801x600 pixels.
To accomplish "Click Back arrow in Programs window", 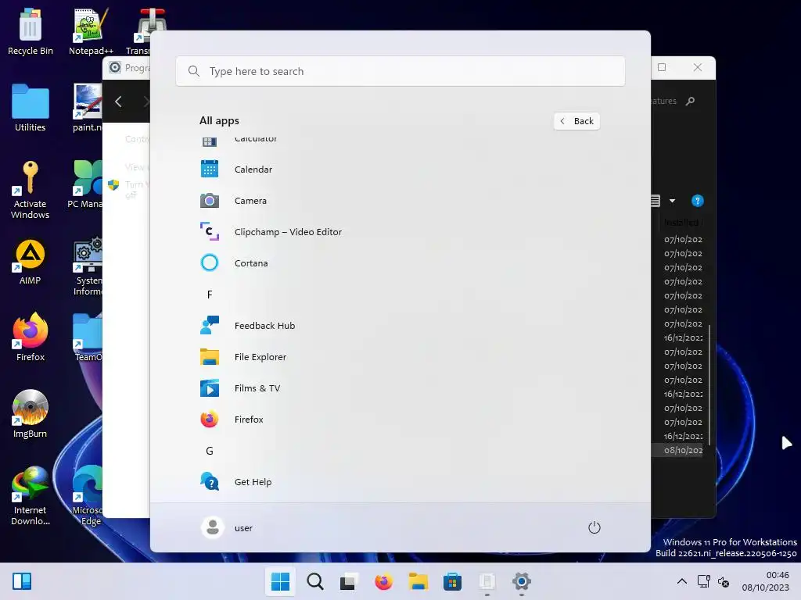I will (x=119, y=102).
